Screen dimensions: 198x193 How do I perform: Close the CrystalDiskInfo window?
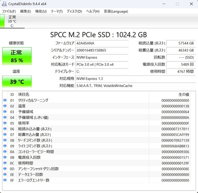(x=191, y=4)
